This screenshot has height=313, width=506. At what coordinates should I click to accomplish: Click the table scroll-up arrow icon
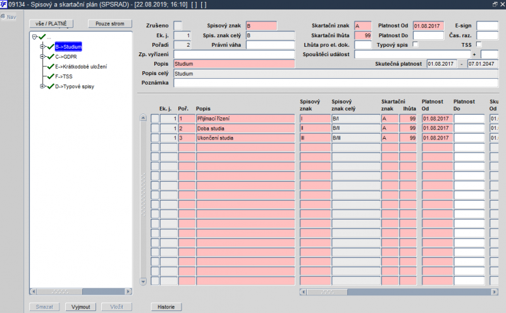pos(144,117)
